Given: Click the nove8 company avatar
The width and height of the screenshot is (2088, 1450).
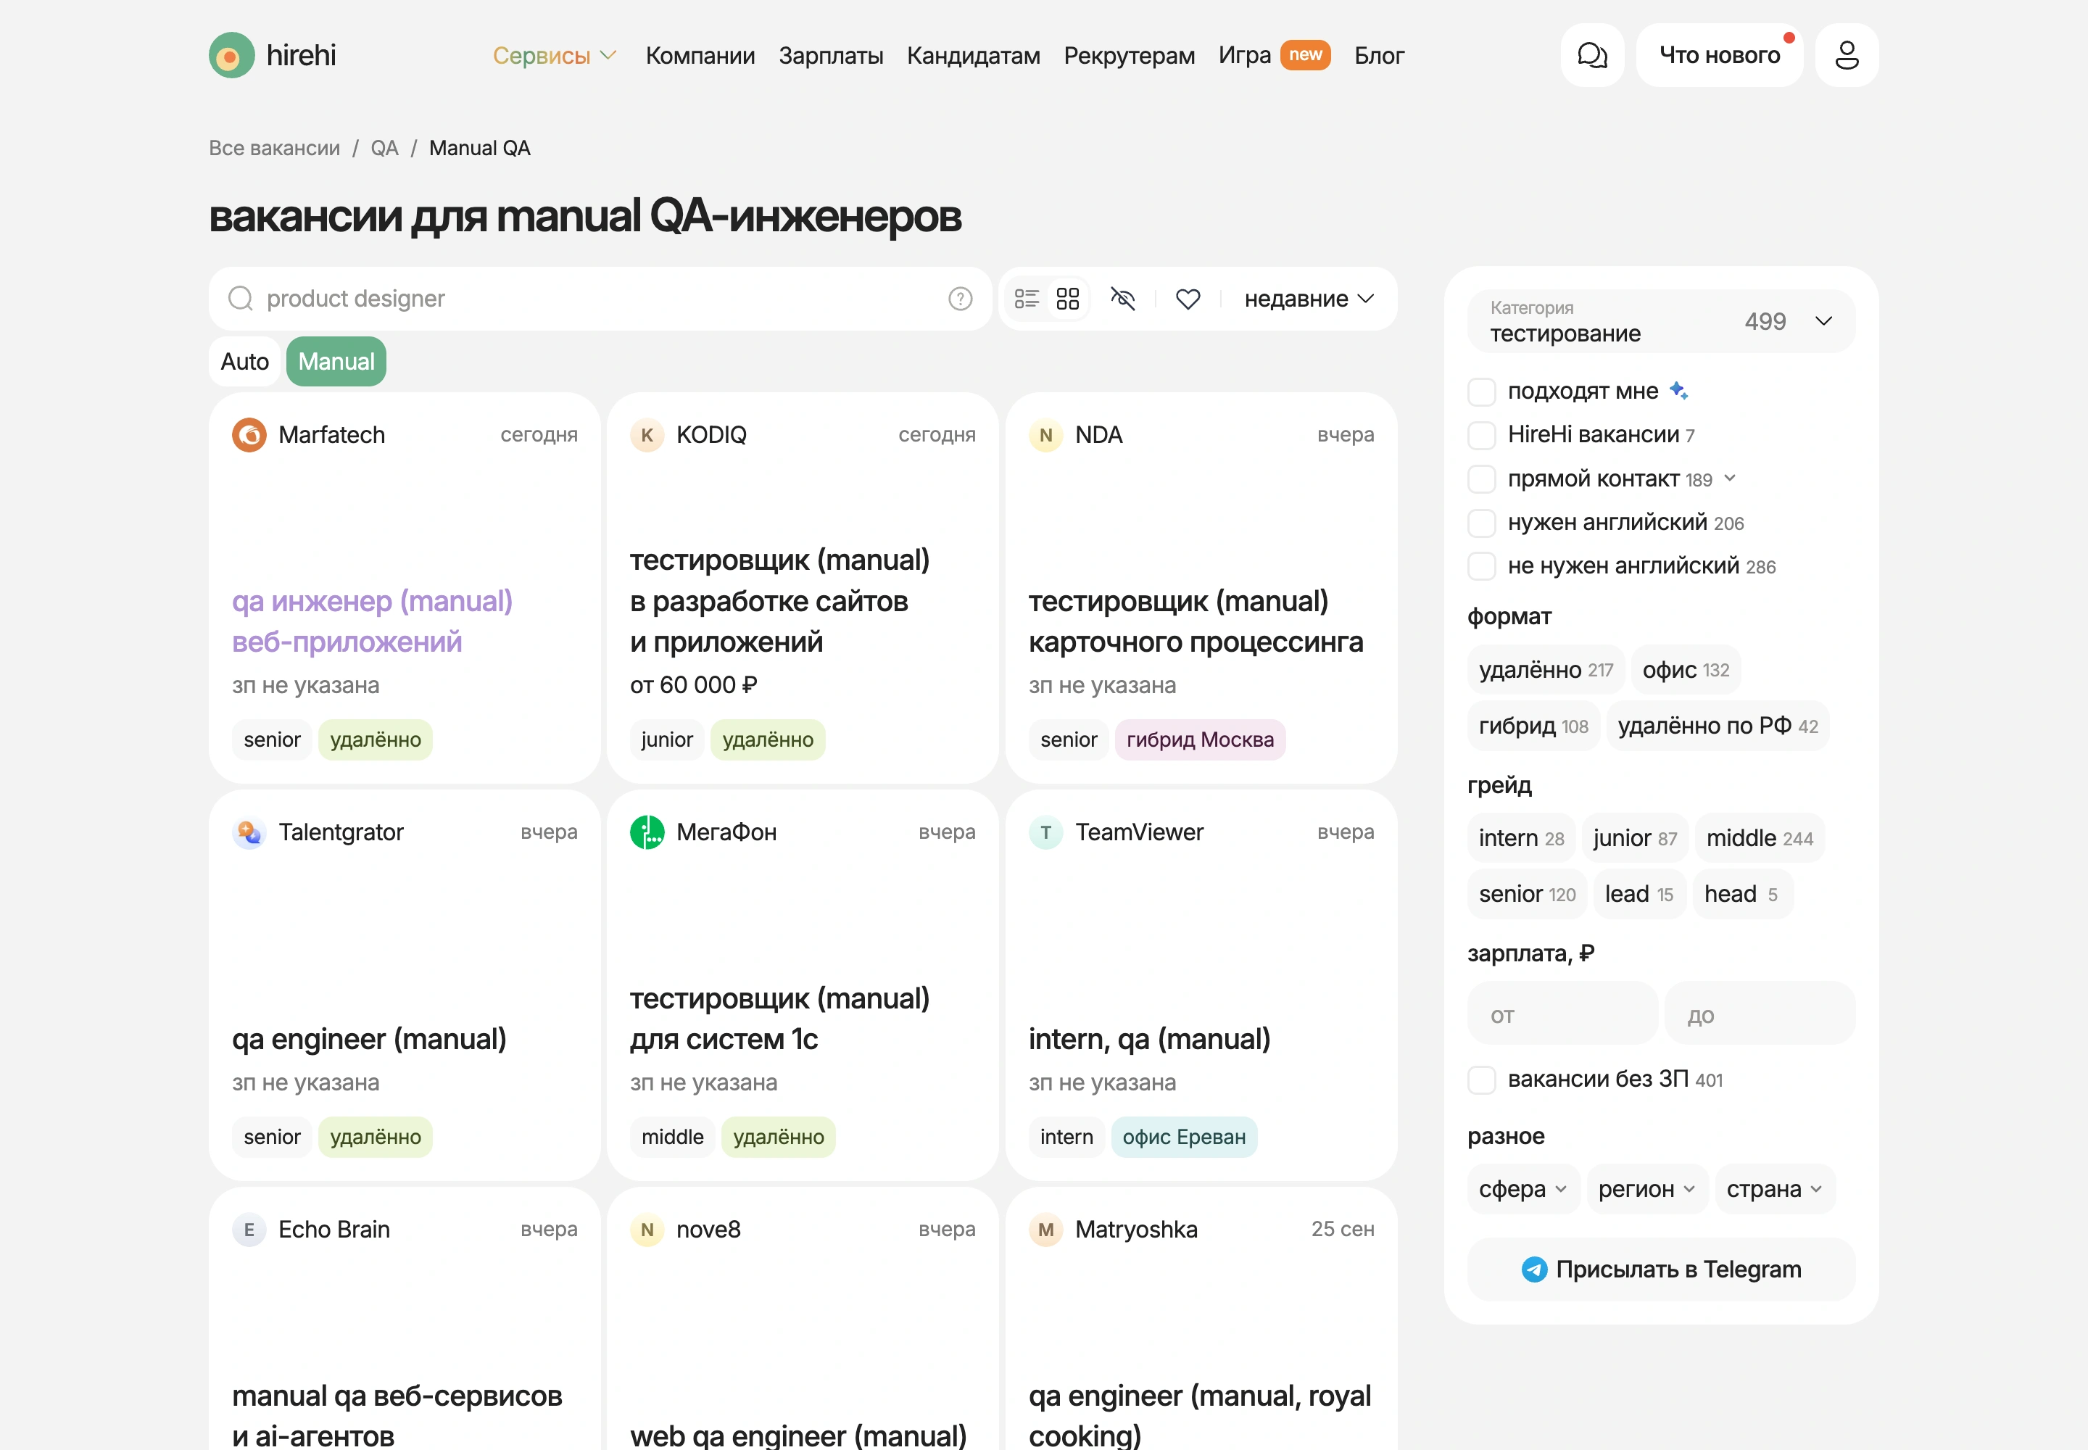Looking at the screenshot, I should click(x=647, y=1229).
